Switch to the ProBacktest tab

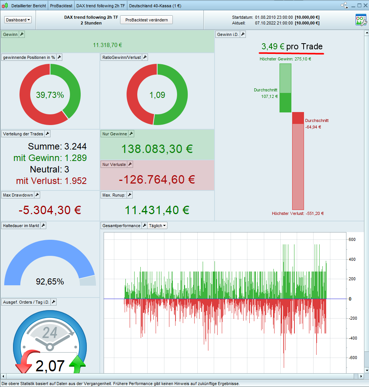coord(61,6)
